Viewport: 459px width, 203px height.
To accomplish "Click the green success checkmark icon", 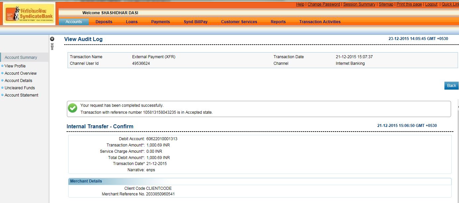I will pyautogui.click(x=73, y=108).
